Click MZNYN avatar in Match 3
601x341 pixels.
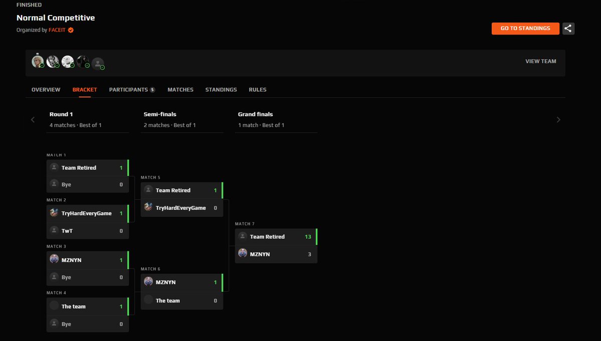54,259
